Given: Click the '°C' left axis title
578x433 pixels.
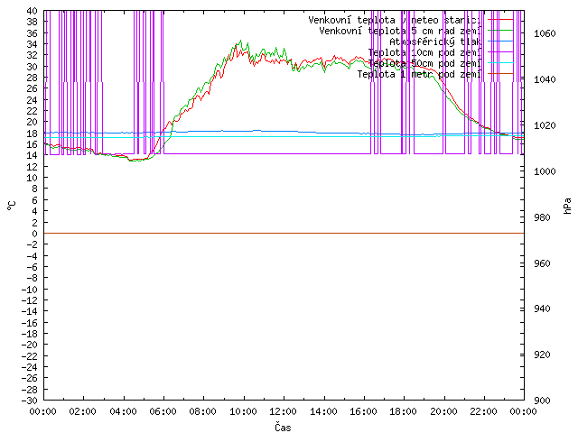Looking at the screenshot, I should point(11,206).
